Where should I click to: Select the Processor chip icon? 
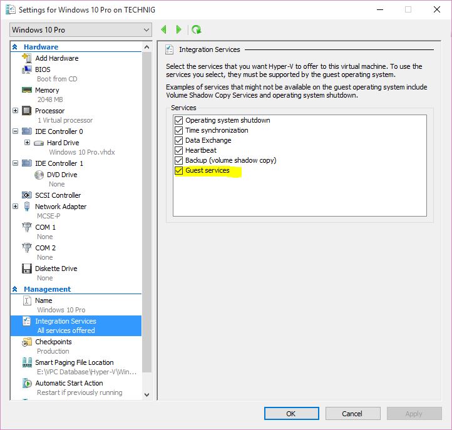pyautogui.click(x=27, y=111)
